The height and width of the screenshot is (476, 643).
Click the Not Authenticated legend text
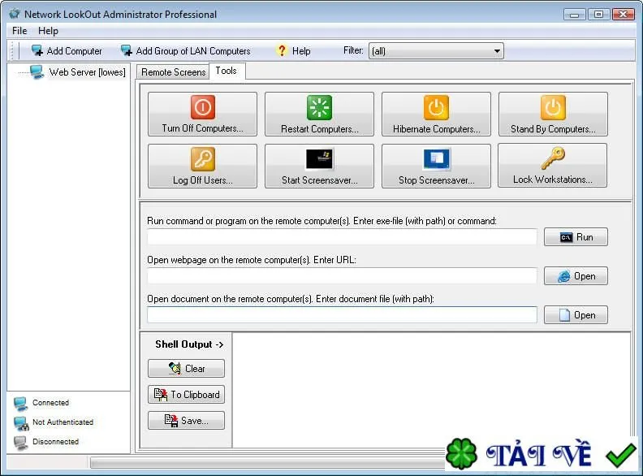point(63,422)
